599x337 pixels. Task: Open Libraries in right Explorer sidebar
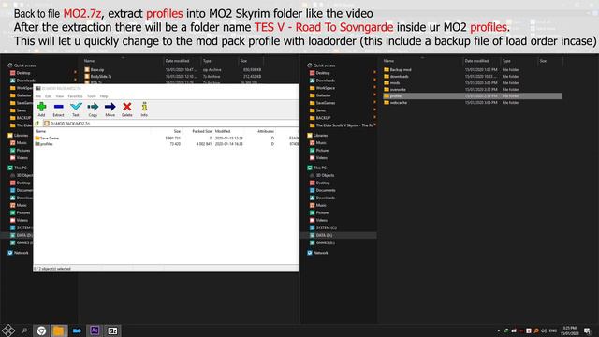[317, 135]
